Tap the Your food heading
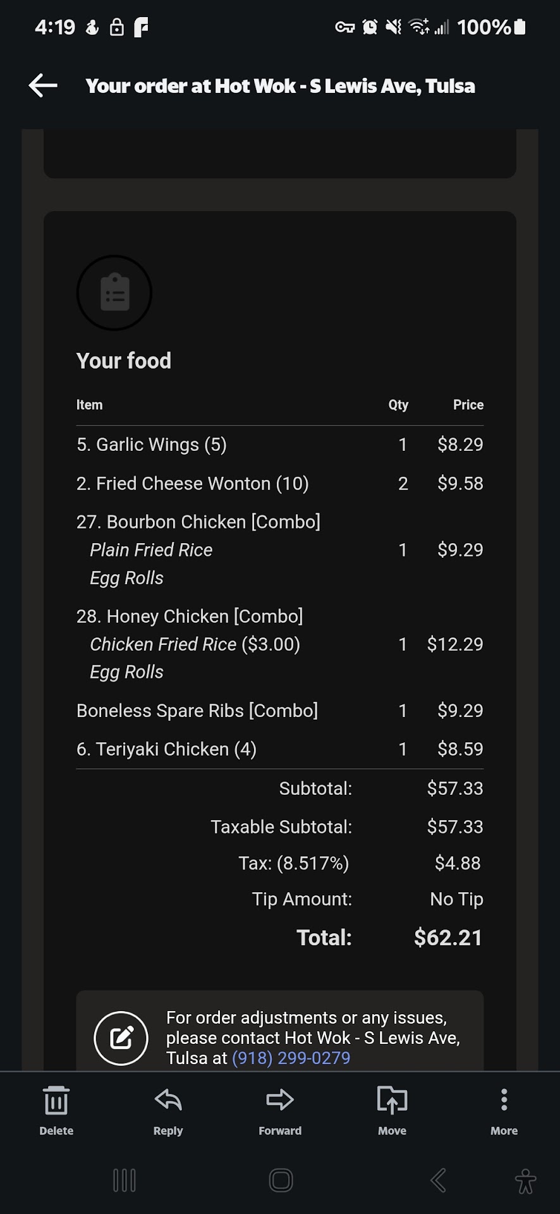Screen dimensions: 560x1214 coord(124,360)
